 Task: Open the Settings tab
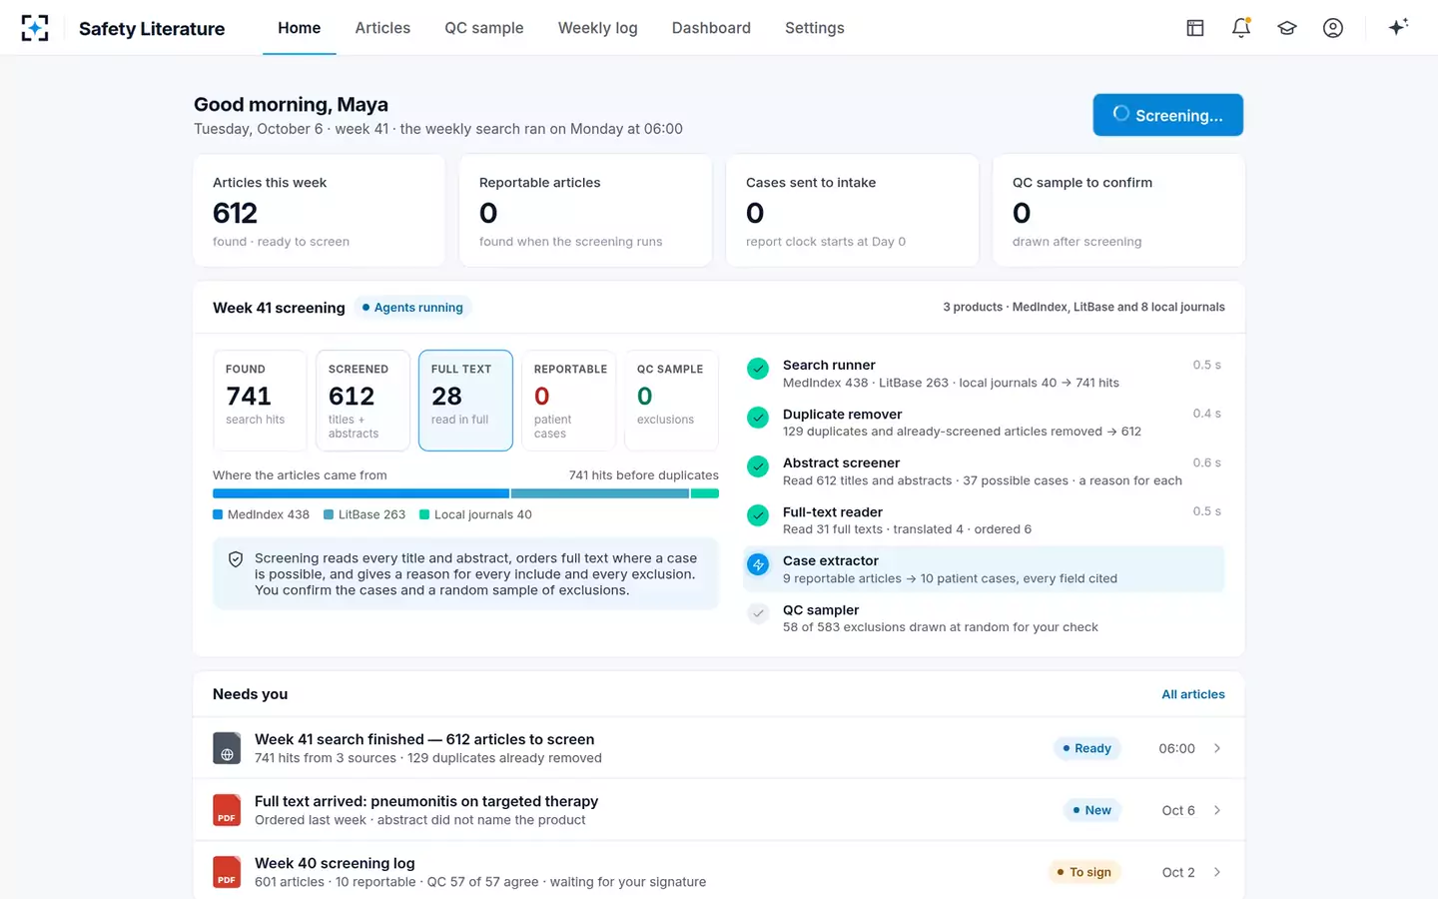pos(815,28)
